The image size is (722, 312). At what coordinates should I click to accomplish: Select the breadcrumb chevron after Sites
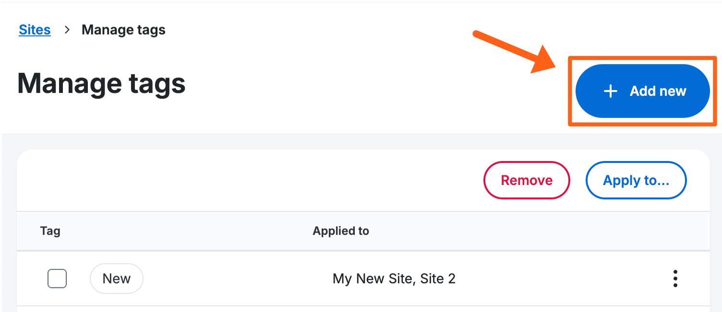tap(66, 30)
